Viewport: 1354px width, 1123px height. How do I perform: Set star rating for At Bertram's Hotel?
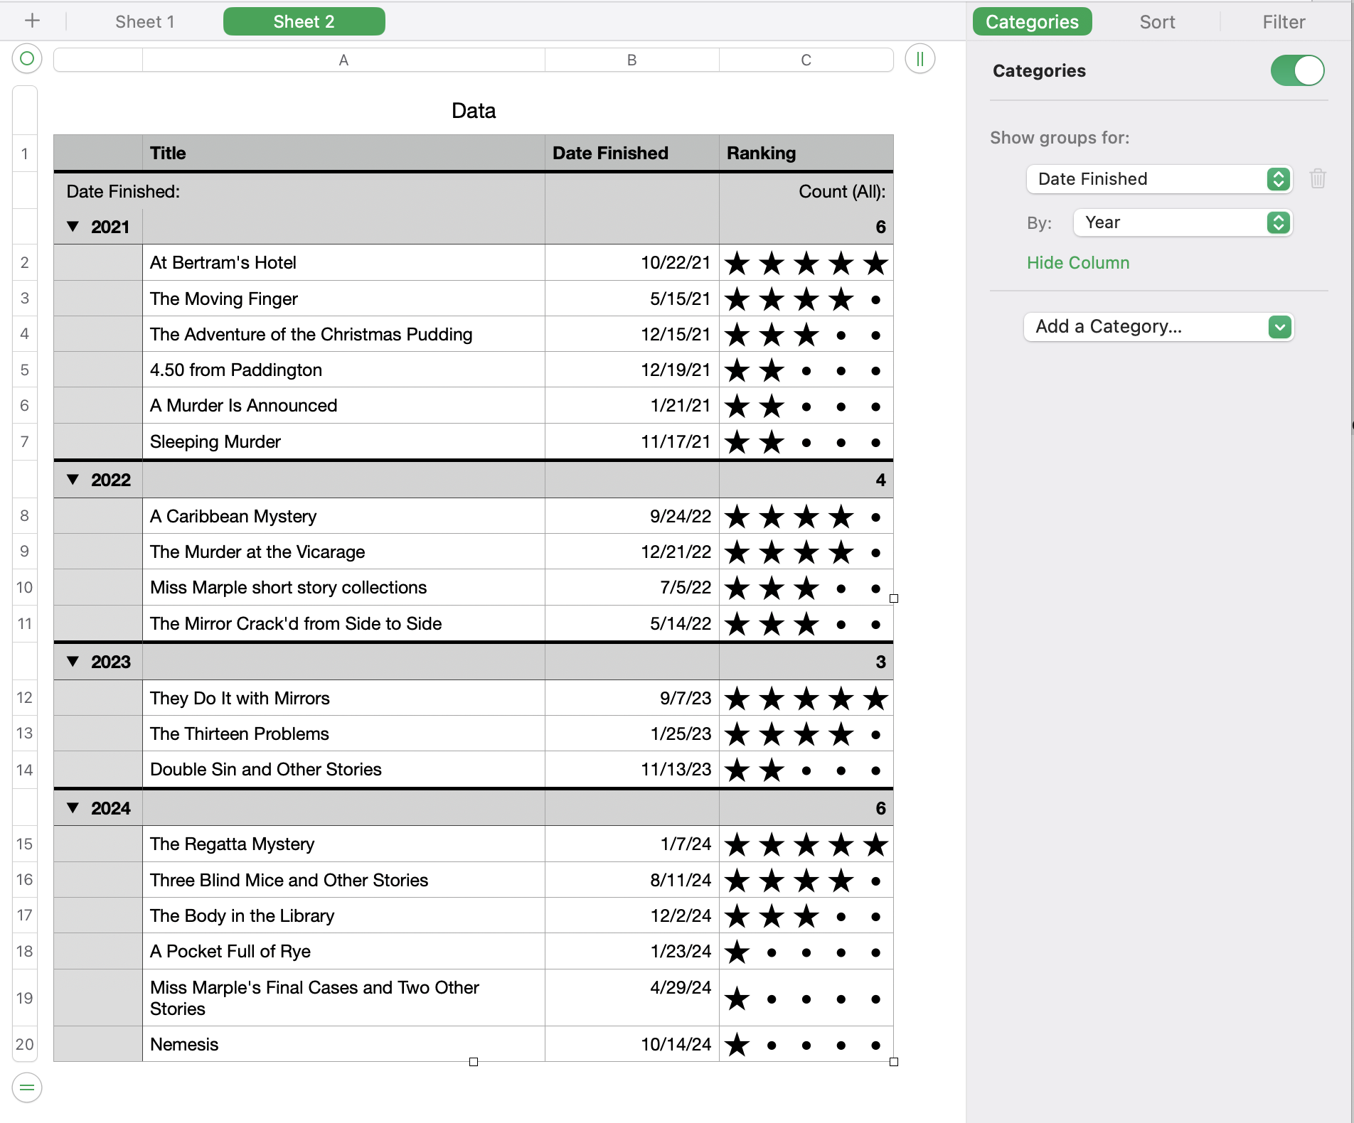806,263
